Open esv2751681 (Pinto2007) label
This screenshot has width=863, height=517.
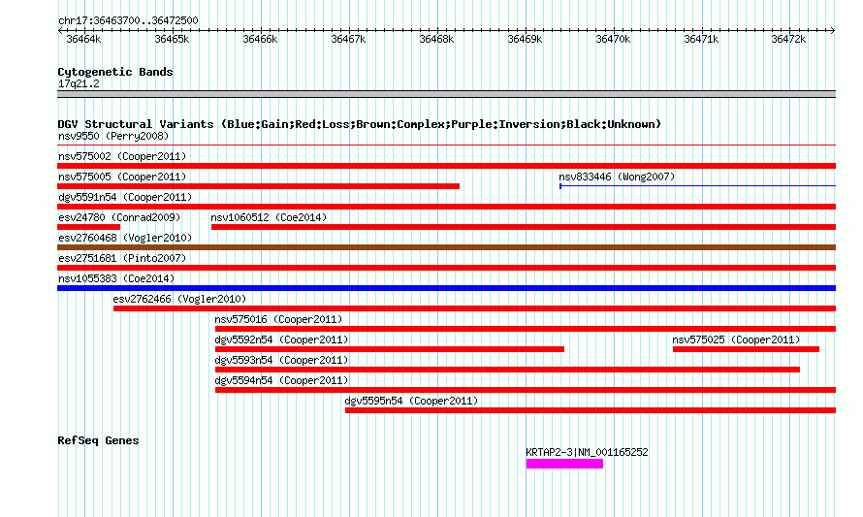(122, 258)
